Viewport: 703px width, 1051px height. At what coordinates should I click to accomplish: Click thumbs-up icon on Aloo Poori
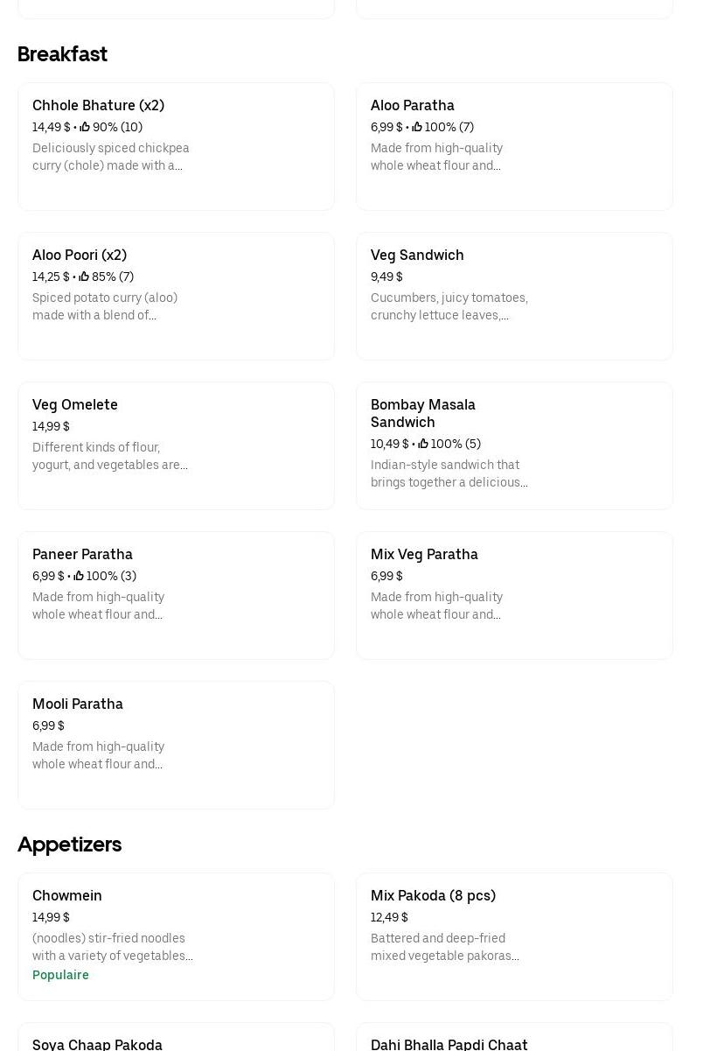pyautogui.click(x=84, y=277)
